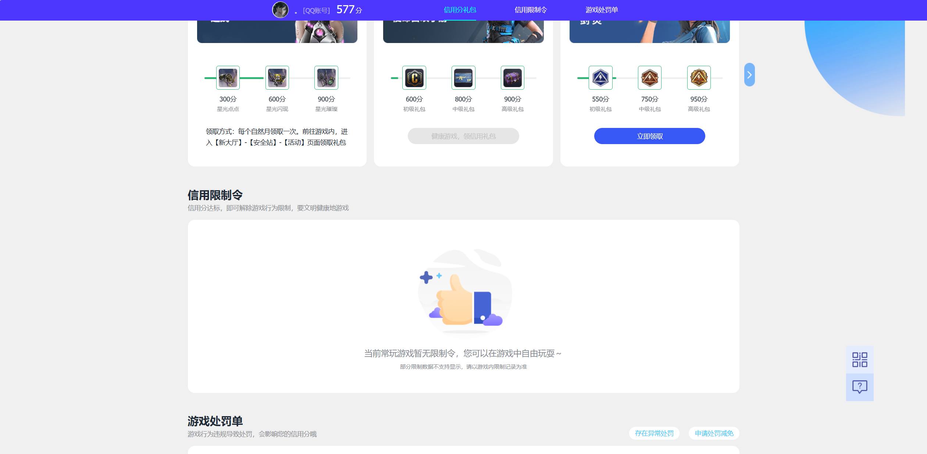Click the 550分 score label
The image size is (927, 454).
click(x=600, y=99)
